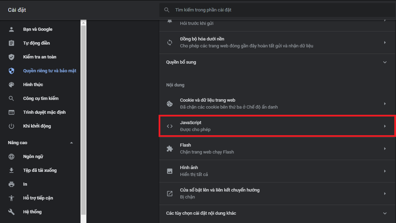Click the sync icon for Đồng bộ hóa dưới nền
Viewport: 396px width, 223px height.
(x=170, y=43)
